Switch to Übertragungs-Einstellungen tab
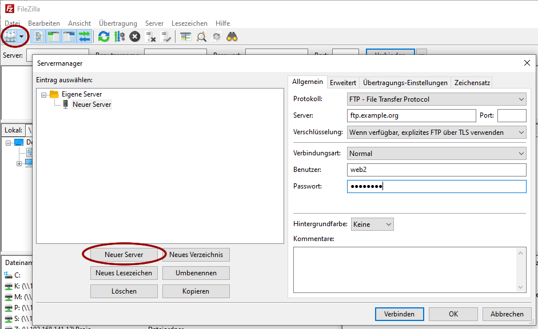This screenshot has height=329, width=538. point(405,83)
